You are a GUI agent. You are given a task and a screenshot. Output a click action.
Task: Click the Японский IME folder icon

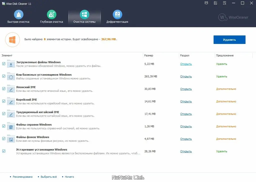tap(11, 89)
